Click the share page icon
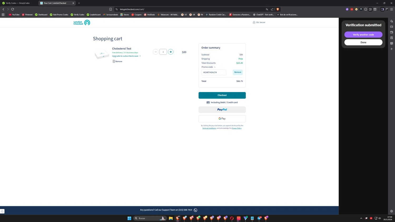Viewport: 395px width, 222px height. pos(272,9)
